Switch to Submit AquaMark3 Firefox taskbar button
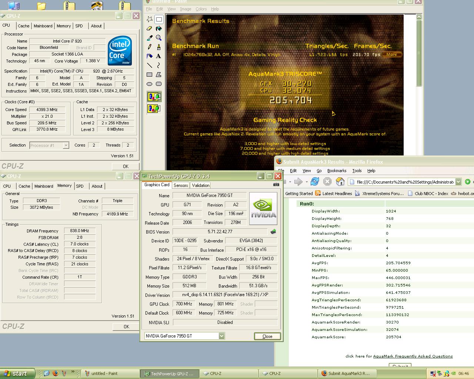 click(347, 373)
